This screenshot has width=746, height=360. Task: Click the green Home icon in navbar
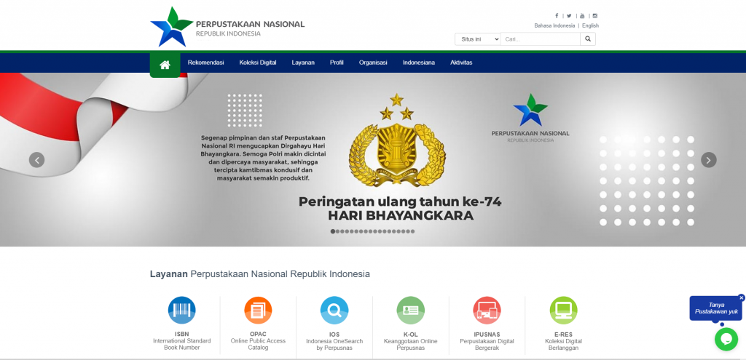165,64
